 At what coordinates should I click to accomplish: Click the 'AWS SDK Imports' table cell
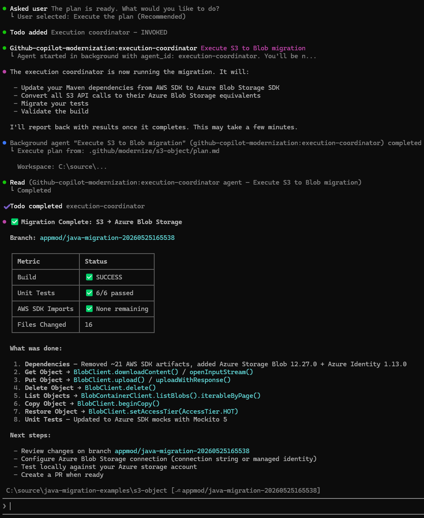tap(45, 309)
